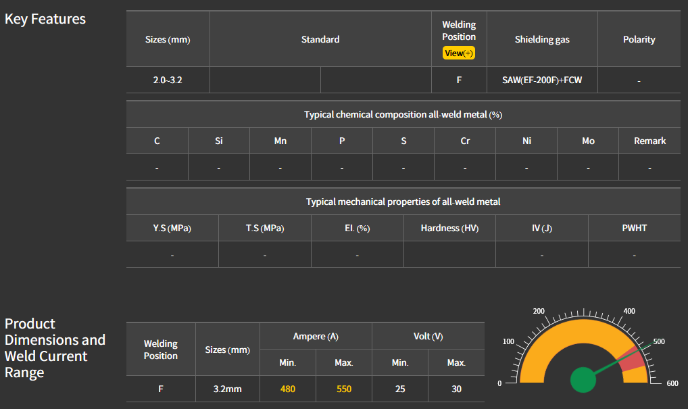Click the Hardness (HV) column header
Screen dimensions: 688x409
449,228
